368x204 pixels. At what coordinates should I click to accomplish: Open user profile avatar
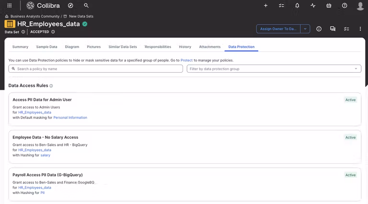coord(360,6)
